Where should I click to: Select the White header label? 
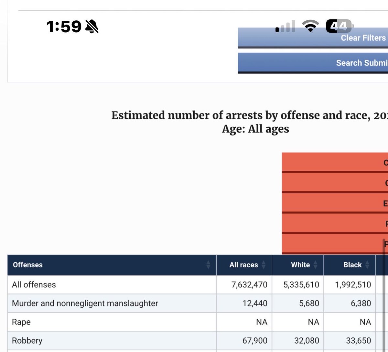300,265
